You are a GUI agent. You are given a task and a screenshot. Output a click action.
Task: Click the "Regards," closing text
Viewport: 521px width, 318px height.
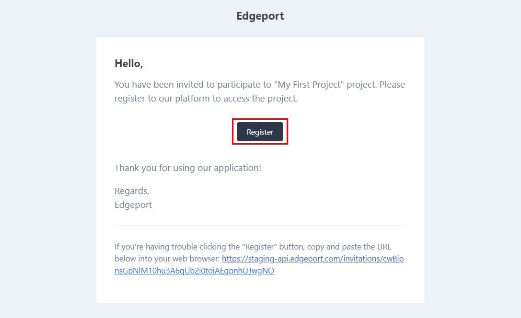pyautogui.click(x=132, y=191)
